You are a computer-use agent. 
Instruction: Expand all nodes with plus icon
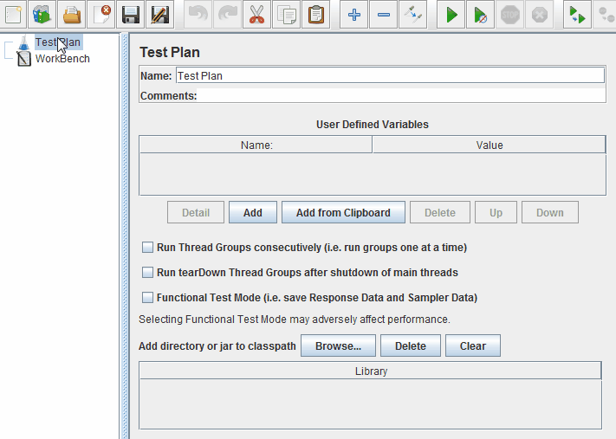[353, 15]
